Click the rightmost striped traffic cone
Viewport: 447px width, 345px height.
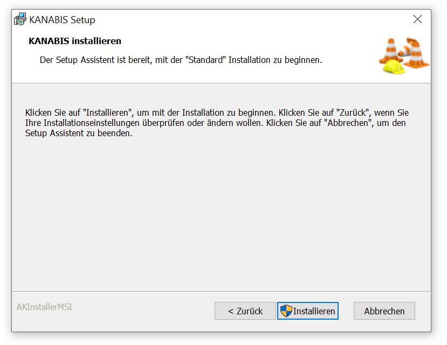point(417,56)
